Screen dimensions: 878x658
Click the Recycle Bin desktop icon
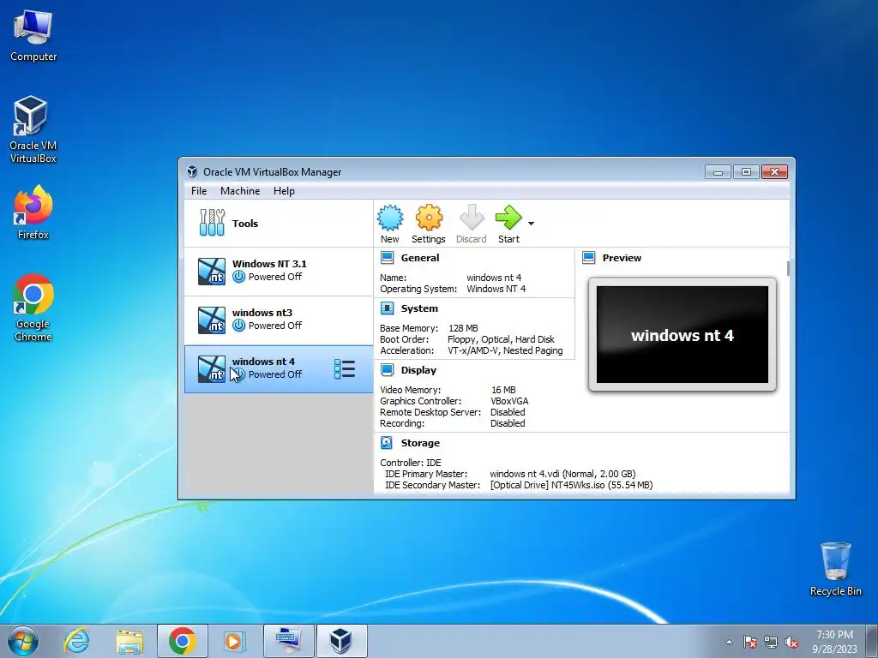click(x=835, y=569)
